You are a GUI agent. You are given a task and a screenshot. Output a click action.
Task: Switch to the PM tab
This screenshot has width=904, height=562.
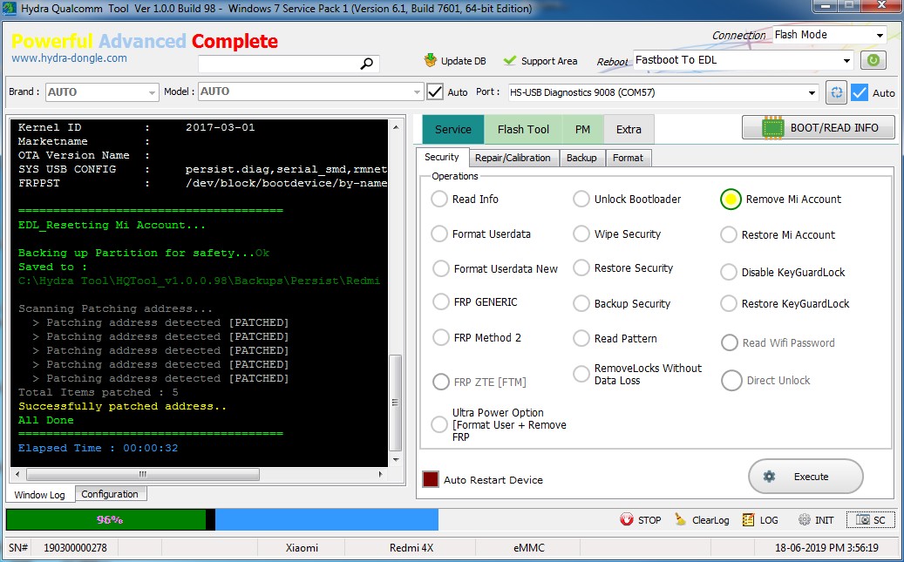583,129
